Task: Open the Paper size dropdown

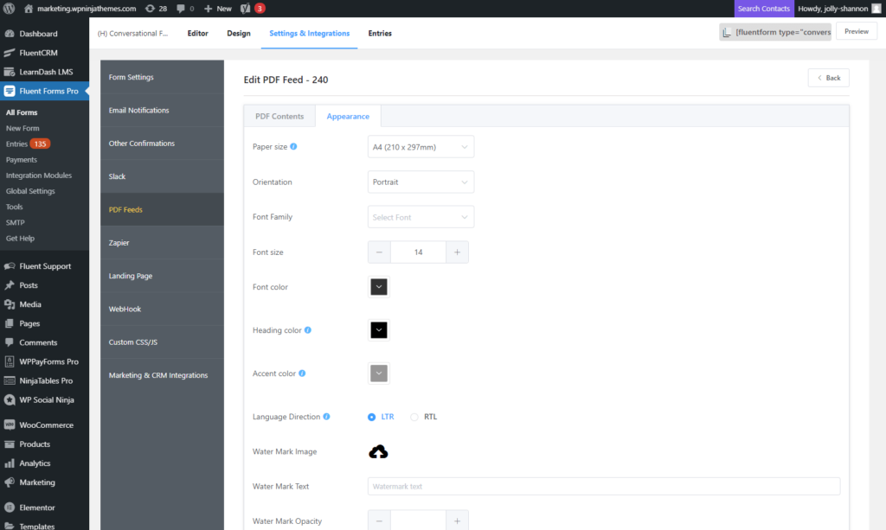Action: [421, 146]
